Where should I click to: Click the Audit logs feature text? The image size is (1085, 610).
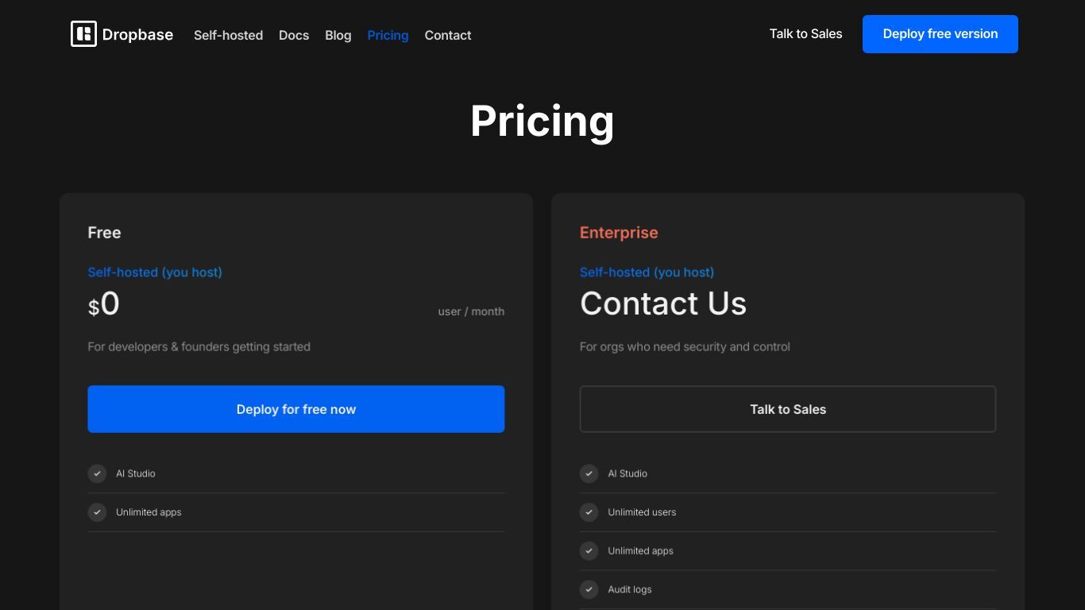[630, 589]
